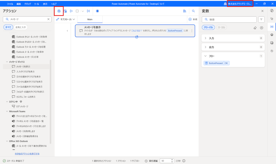Open the デバッグ menu

point(27,4)
